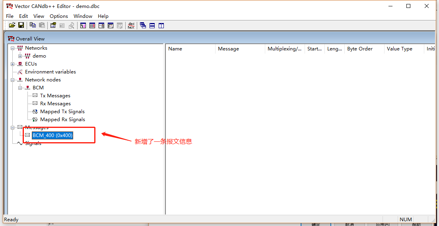Select Rx Messages under BCM

pos(55,104)
